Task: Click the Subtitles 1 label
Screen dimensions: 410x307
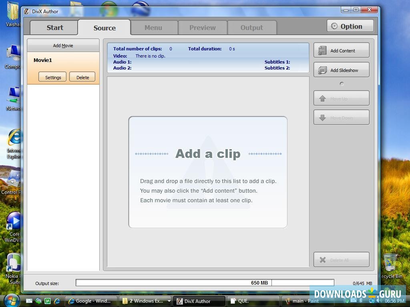Action: tap(277, 62)
